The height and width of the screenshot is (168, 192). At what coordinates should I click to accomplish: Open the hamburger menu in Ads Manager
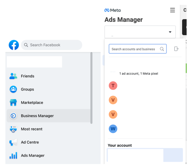click(173, 10)
